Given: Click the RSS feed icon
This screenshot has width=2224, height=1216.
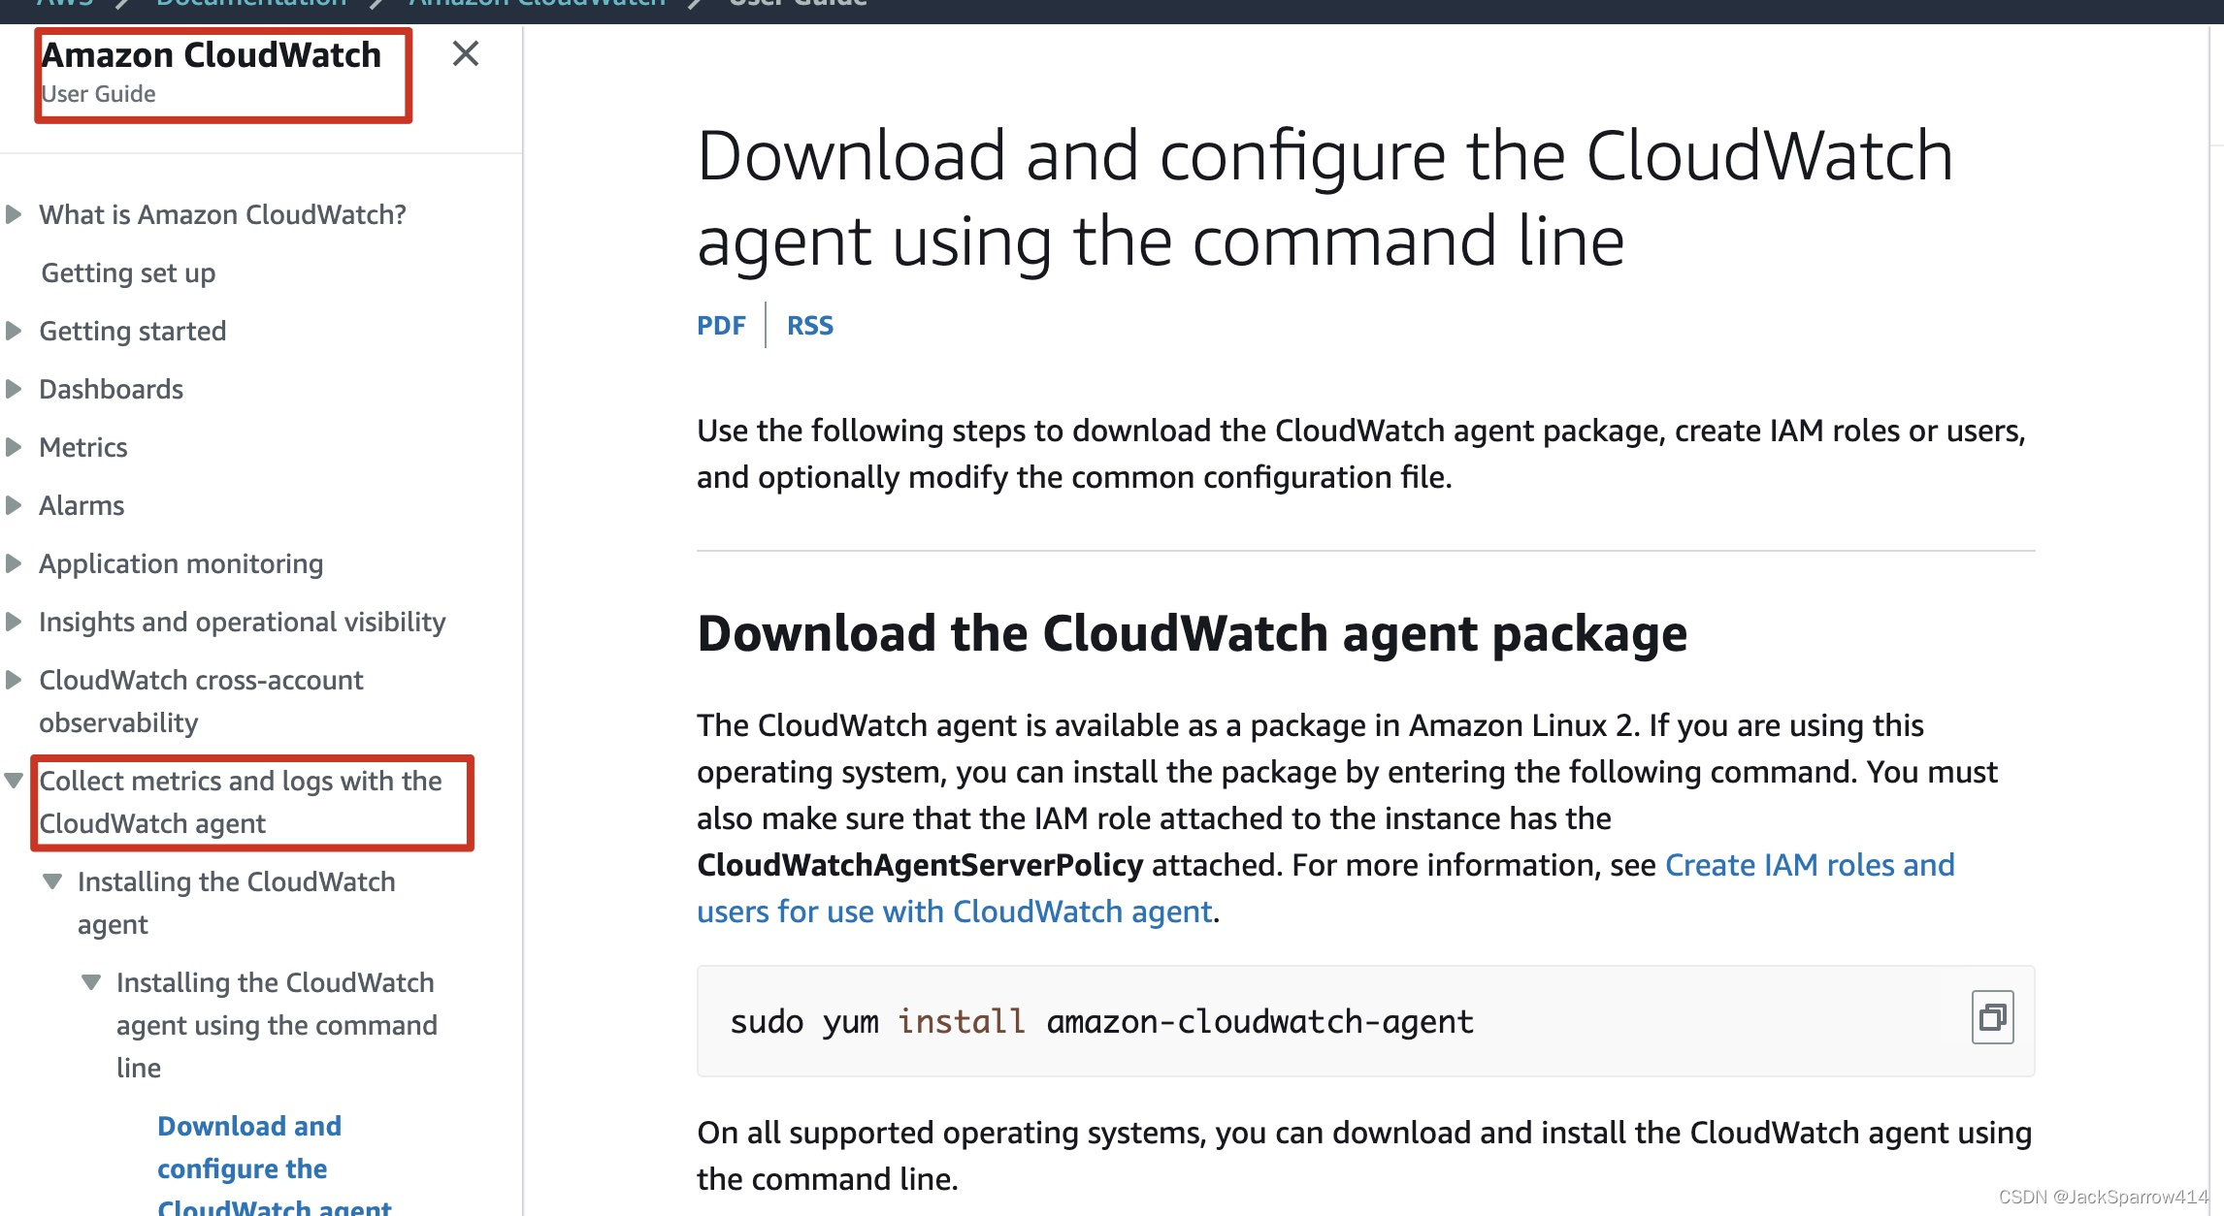Looking at the screenshot, I should tap(808, 324).
